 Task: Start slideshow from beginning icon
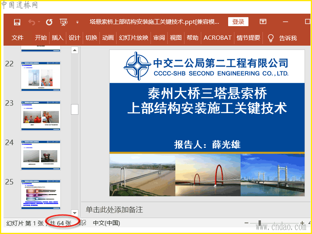click(64, 22)
